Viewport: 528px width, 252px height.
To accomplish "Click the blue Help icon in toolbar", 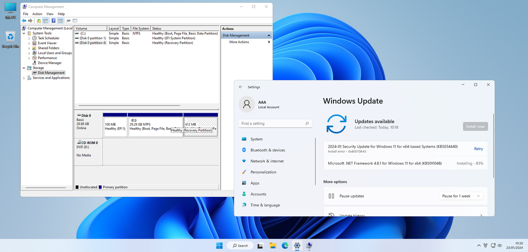I will (x=54, y=21).
